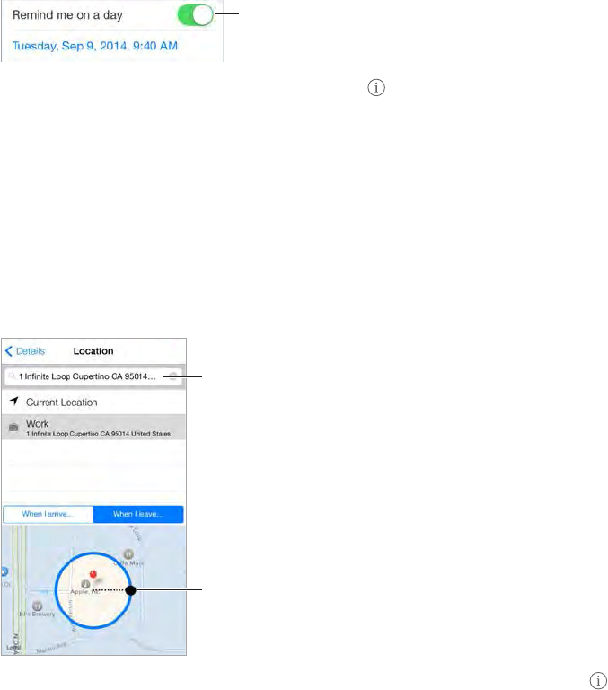Click the magnifier icon in the location search bar
The image size is (608, 690).
(13, 376)
